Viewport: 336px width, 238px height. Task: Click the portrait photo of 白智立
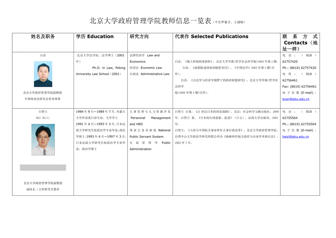click(x=43, y=140)
